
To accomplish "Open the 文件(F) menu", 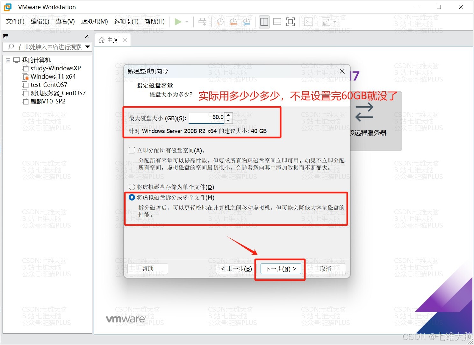I will click(x=15, y=21).
